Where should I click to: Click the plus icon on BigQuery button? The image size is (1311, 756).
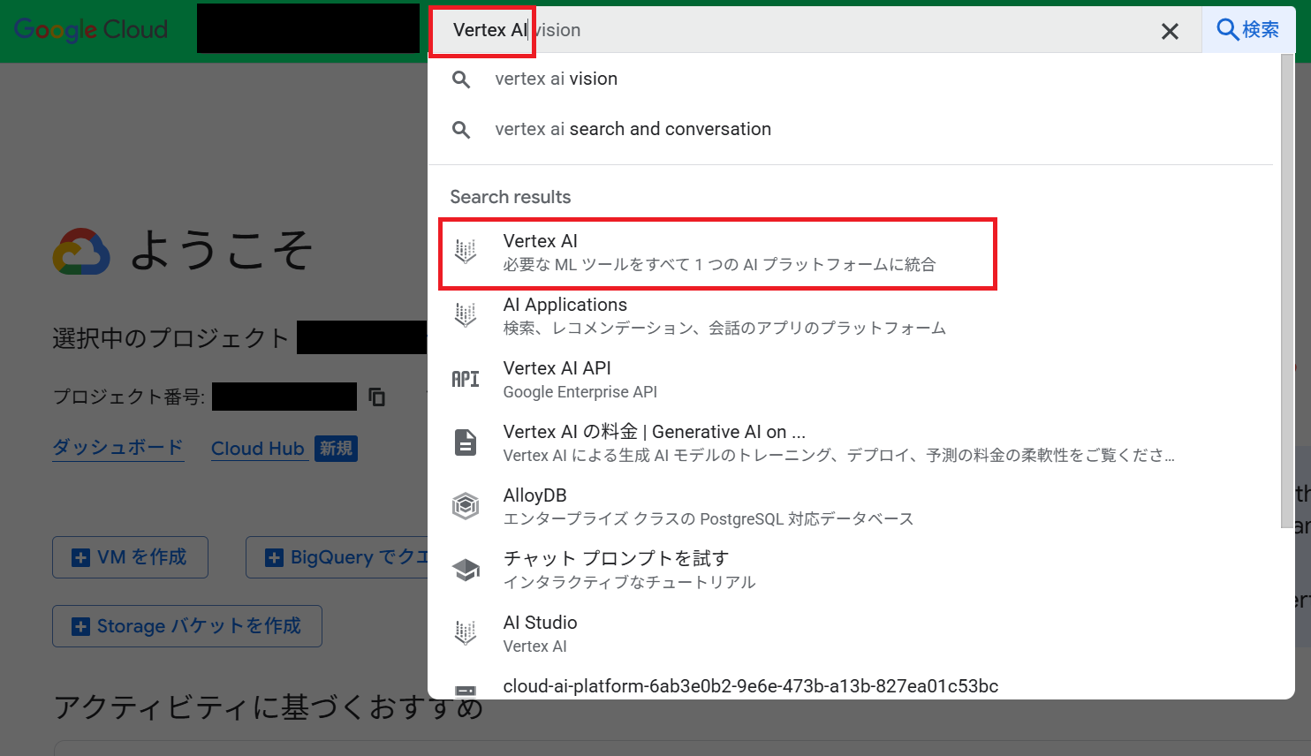pyautogui.click(x=274, y=558)
